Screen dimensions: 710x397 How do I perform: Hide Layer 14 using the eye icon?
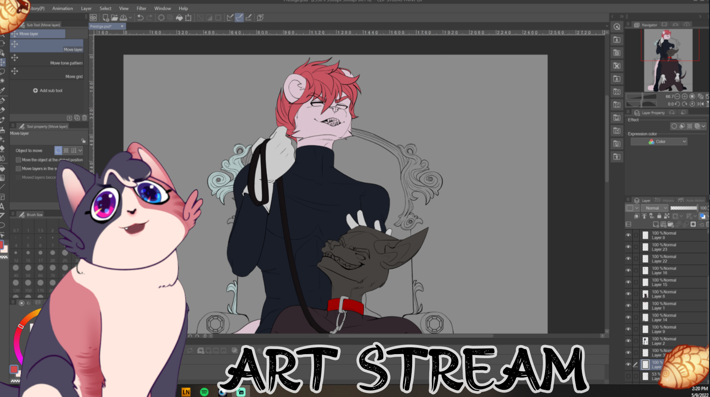click(628, 318)
